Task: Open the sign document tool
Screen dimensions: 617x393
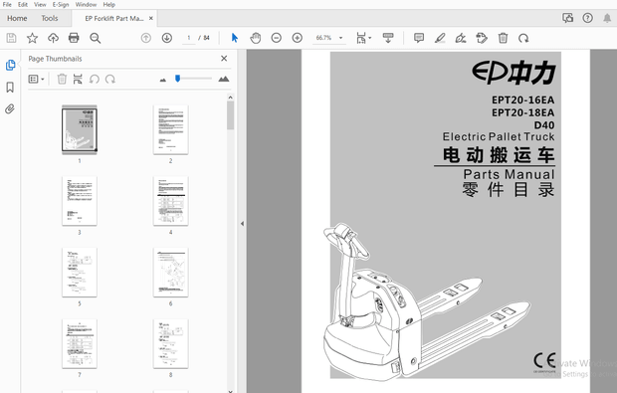Action: (461, 38)
